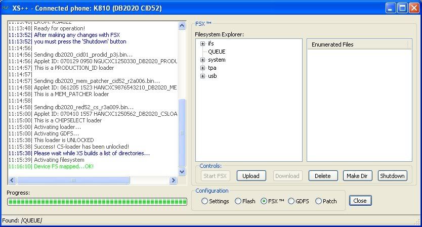The height and width of the screenshot is (227, 422).
Task: Expand the system folder tree node
Action: point(203,60)
